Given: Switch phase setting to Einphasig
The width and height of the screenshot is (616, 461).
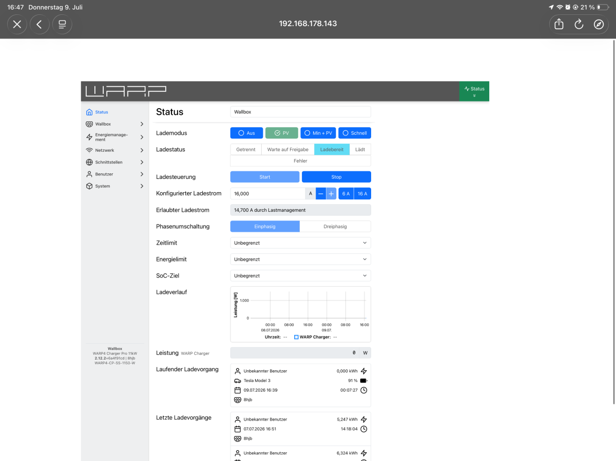Looking at the screenshot, I should tap(265, 226).
